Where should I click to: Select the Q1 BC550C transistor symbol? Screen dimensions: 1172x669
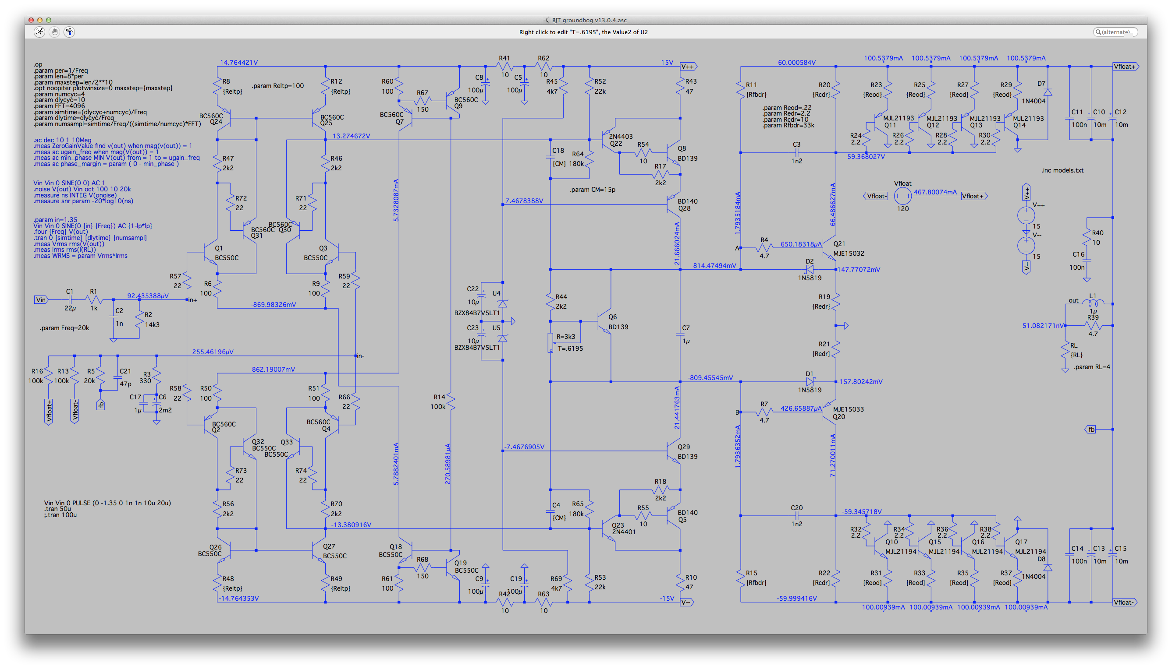point(211,252)
